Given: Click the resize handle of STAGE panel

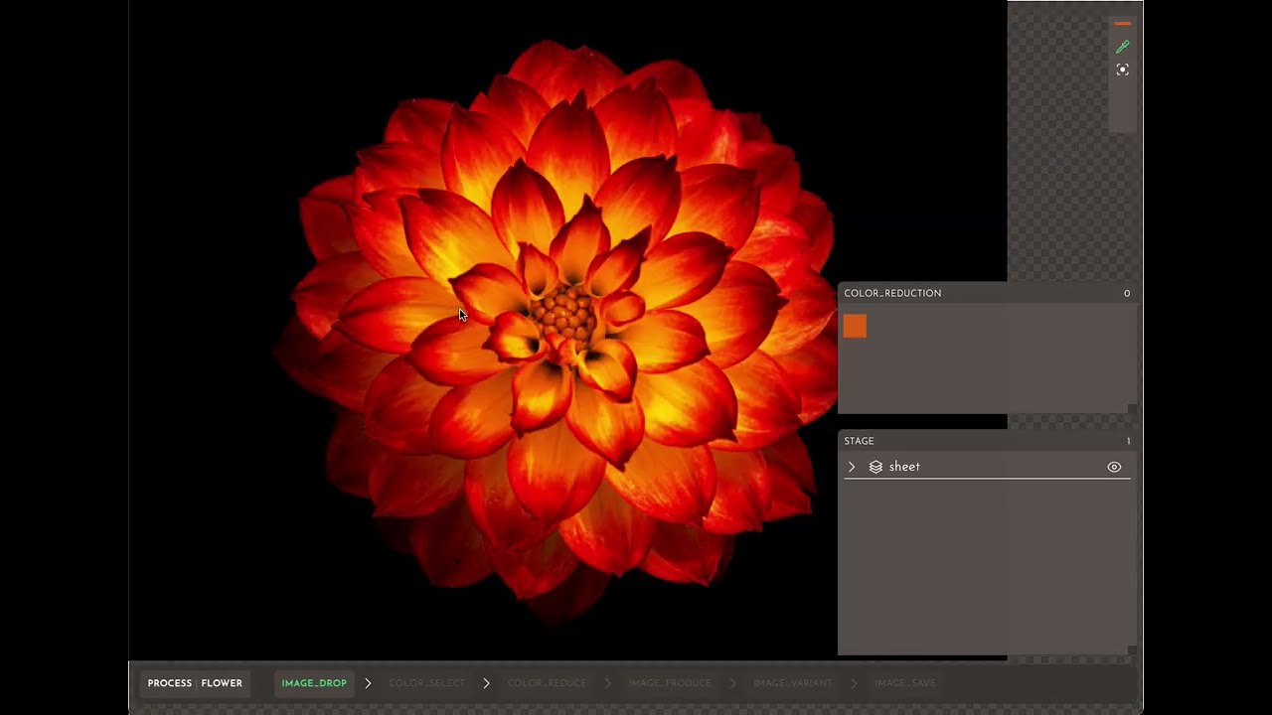Looking at the screenshot, I should pyautogui.click(x=1132, y=650).
